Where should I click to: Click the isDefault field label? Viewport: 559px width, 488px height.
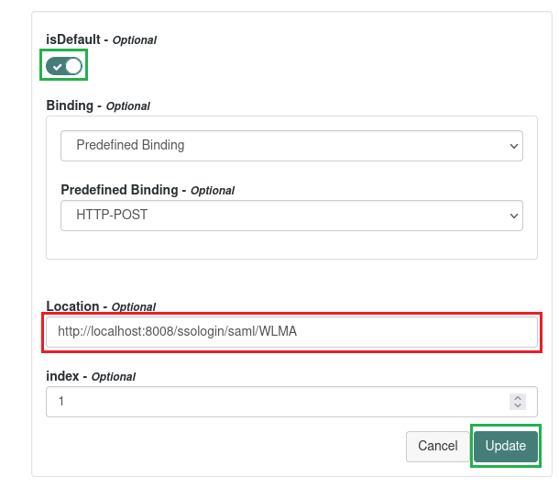[101, 39]
